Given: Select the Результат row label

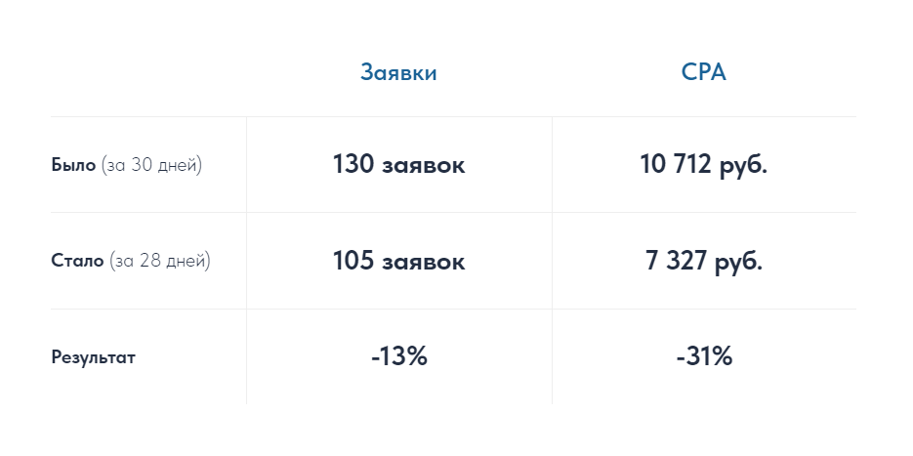Looking at the screenshot, I should [93, 357].
